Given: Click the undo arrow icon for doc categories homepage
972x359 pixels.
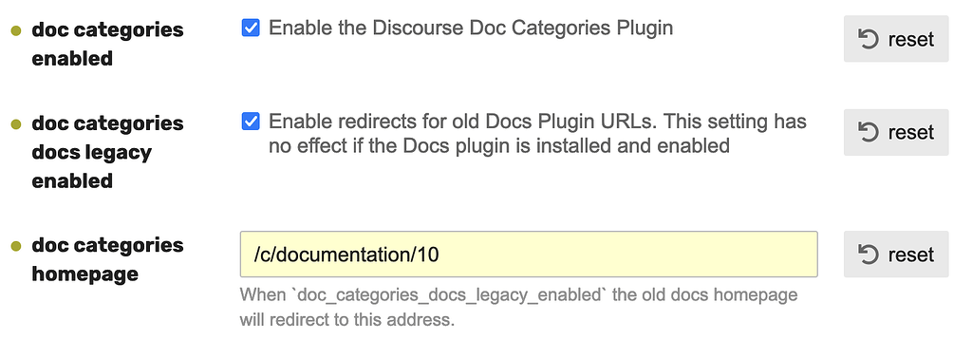Looking at the screenshot, I should pos(869,255).
